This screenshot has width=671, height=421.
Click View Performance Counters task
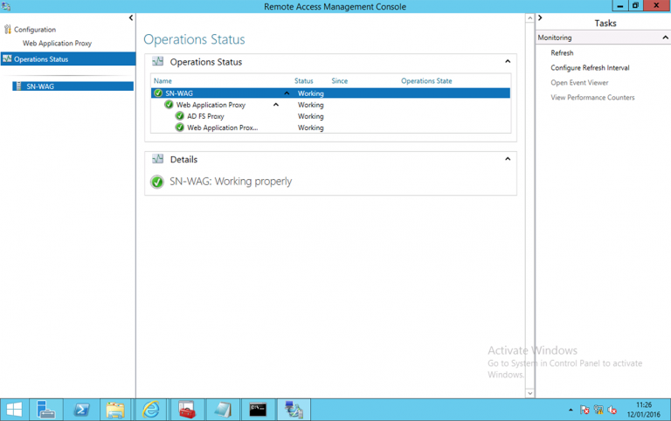(592, 98)
